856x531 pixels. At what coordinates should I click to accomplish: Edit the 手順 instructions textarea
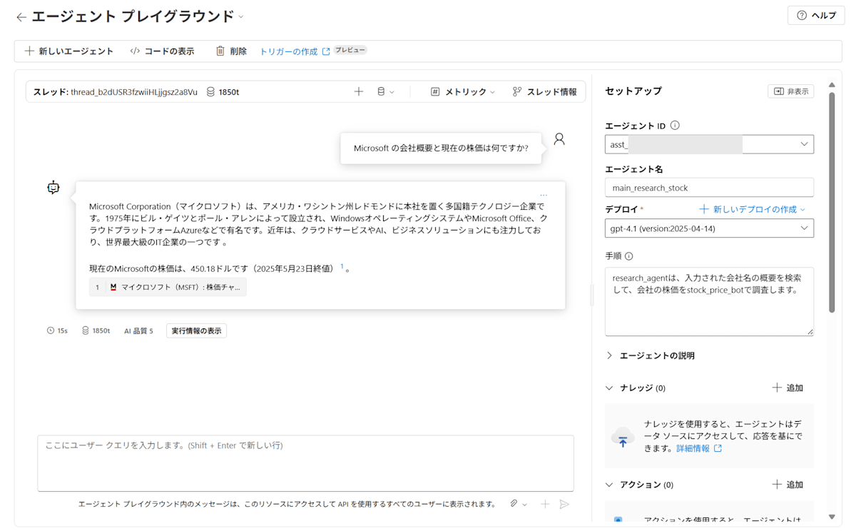[x=709, y=301]
